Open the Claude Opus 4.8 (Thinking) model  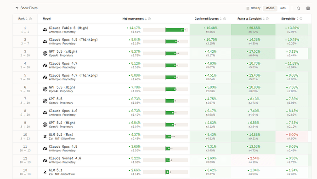coord(73,39)
